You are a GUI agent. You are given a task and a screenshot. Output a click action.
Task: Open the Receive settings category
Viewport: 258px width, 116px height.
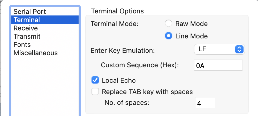pos(26,28)
